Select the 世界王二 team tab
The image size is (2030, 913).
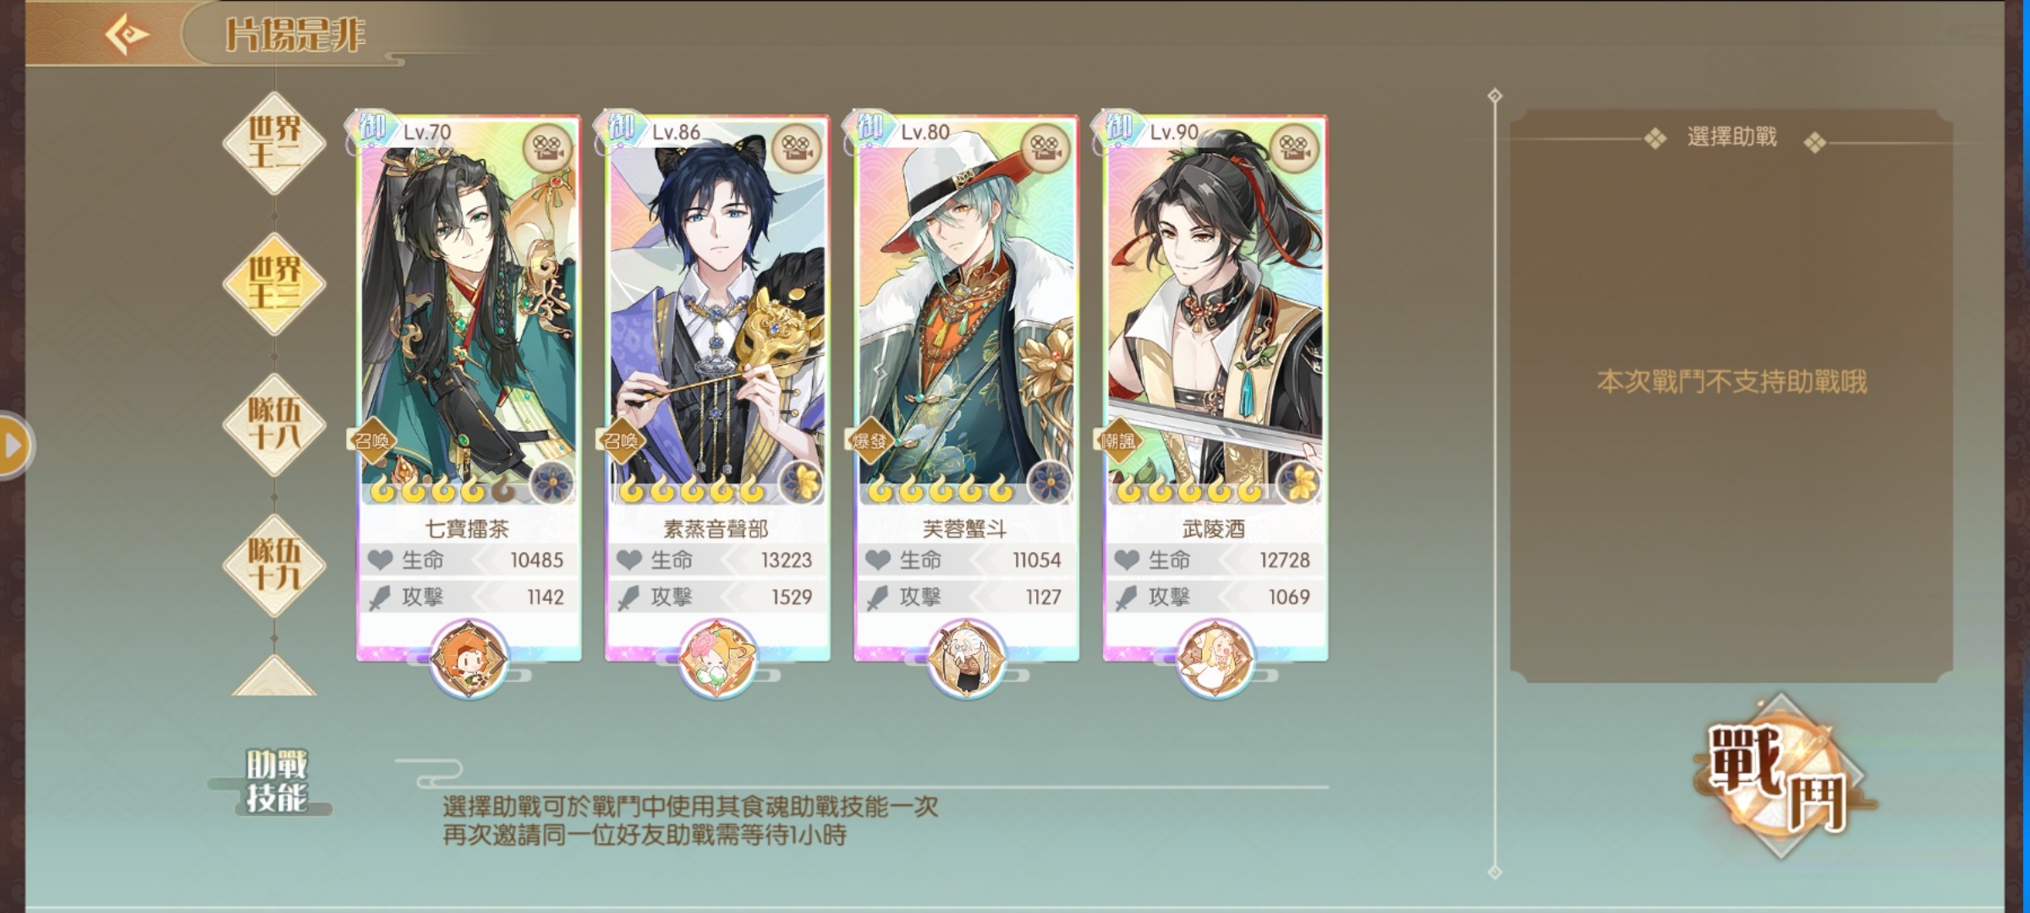coord(274,143)
